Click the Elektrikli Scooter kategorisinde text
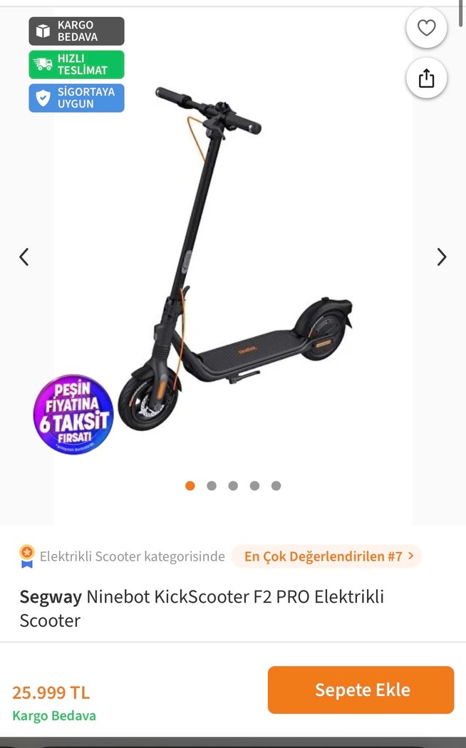Image resolution: width=466 pixels, height=748 pixels. pyautogui.click(x=133, y=556)
